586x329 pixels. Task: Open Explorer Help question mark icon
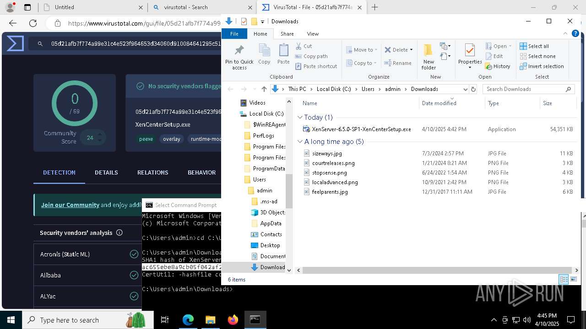click(575, 33)
